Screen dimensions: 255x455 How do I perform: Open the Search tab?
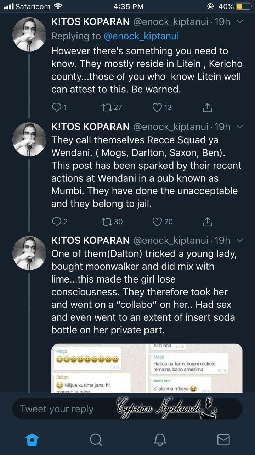tap(96, 440)
